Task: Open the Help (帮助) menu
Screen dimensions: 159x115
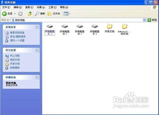Action: point(64,7)
